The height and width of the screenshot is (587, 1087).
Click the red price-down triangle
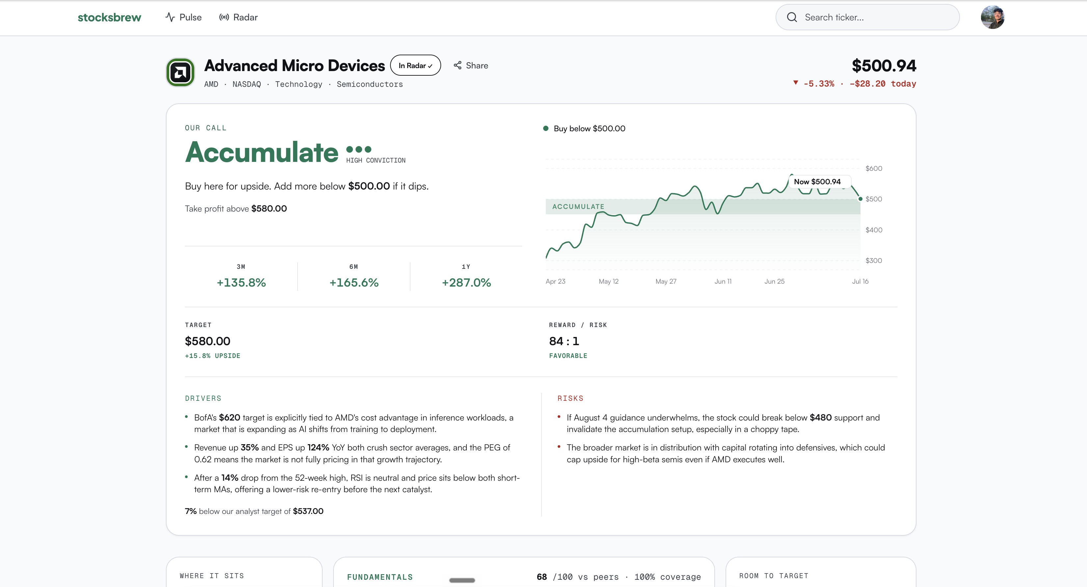click(x=795, y=83)
